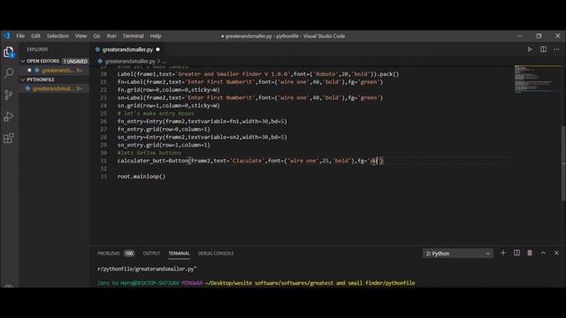The image size is (566, 318).
Task: Maximize the panel with up chevron
Action: click(543, 254)
